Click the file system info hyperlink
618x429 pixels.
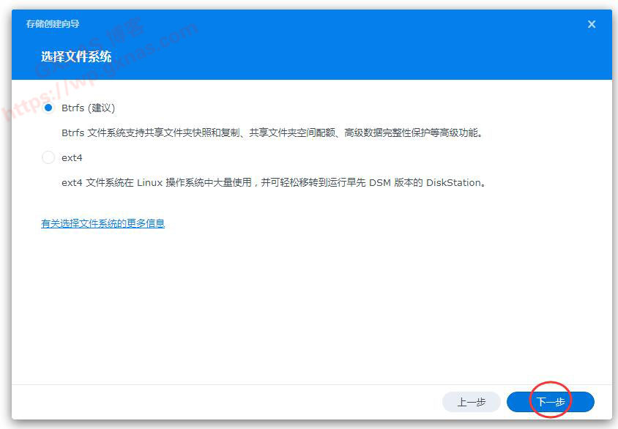[x=103, y=223]
